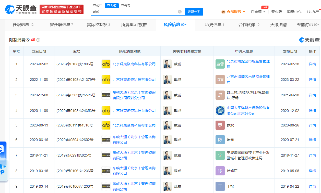Click the help question mark beside 限制消费令
This screenshot has width=321, height=193.
tap(38, 40)
